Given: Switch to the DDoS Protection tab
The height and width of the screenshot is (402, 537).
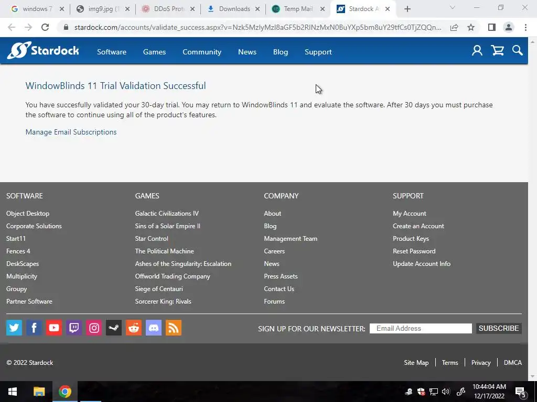Looking at the screenshot, I should [169, 9].
